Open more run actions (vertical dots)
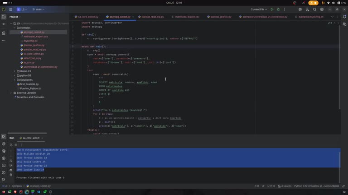 coord(284,9)
